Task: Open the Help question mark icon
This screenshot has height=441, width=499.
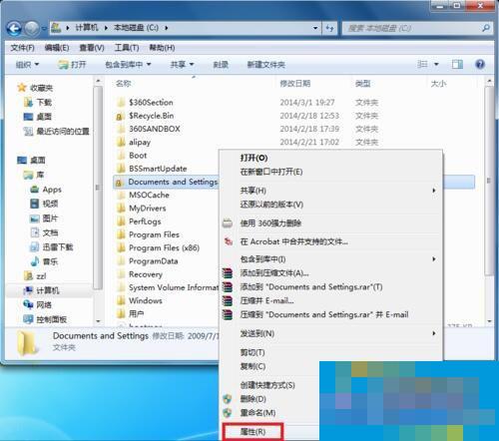Action: 480,64
